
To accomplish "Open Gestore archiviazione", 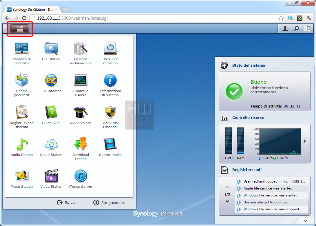I will tap(81, 53).
